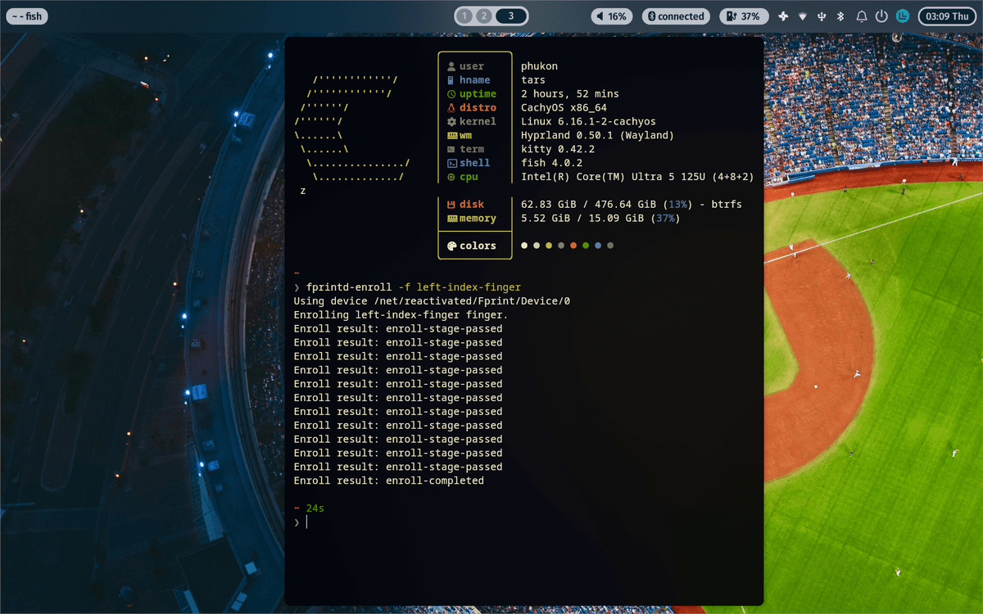Viewport: 983px width, 614px height.
Task: Click the 'memory' label
Action: tap(478, 219)
